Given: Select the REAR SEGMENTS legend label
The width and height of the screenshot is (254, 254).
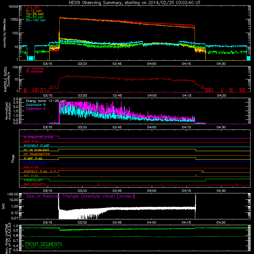Looking at the screenshot, I should tap(42, 247).
